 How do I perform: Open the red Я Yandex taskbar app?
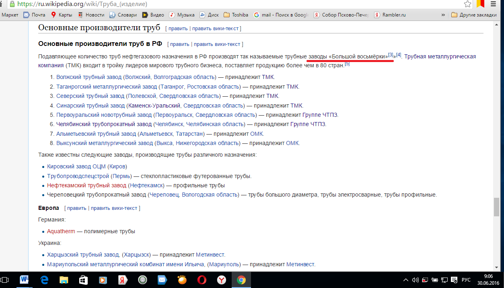point(123,280)
